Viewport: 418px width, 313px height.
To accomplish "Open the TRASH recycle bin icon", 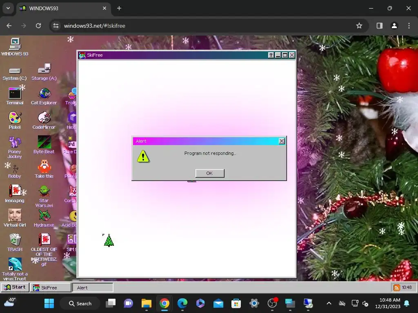I will click(x=15, y=242).
